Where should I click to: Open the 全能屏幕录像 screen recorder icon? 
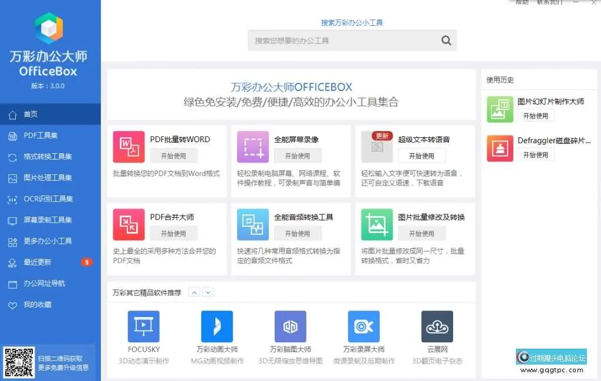pos(252,147)
